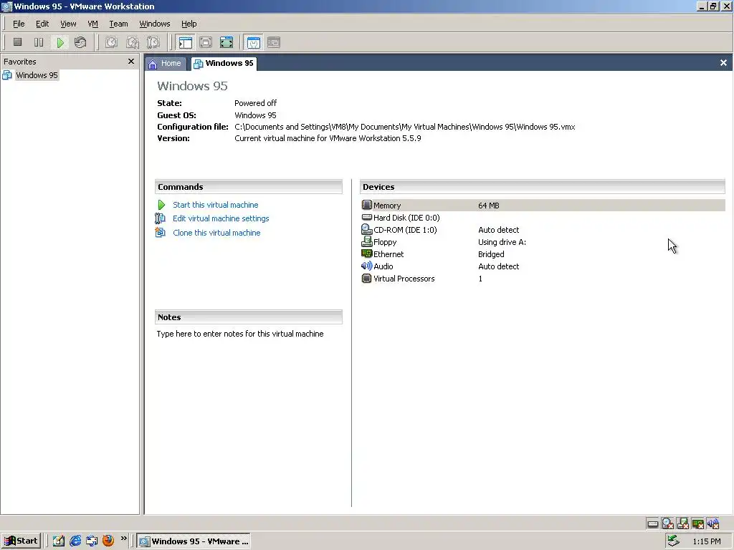The height and width of the screenshot is (550, 734).
Task: Click the Virtual Processors chip icon
Action: (366, 279)
